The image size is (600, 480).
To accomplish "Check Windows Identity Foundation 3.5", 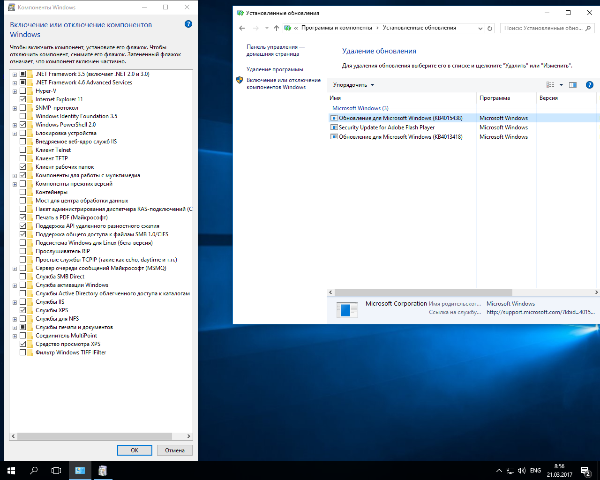I will click(x=22, y=116).
